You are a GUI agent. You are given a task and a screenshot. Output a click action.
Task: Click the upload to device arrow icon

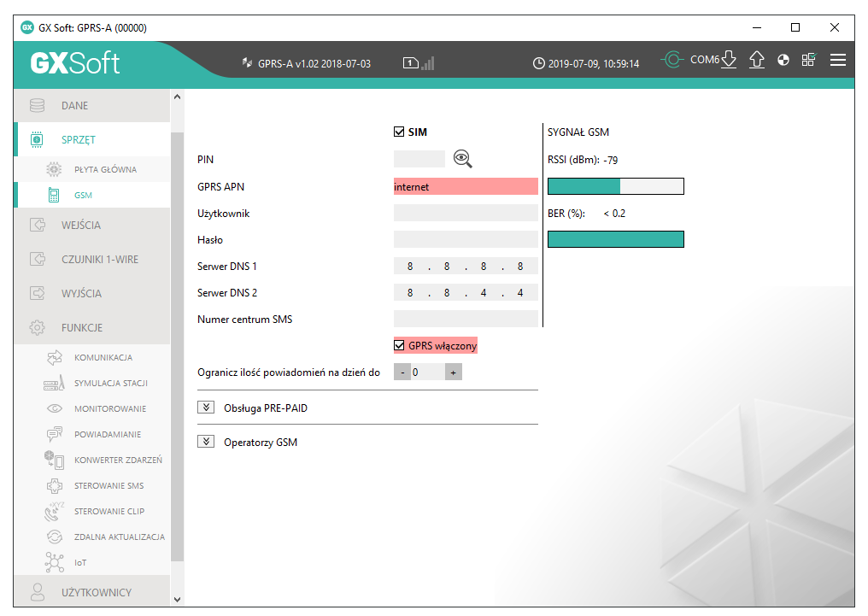(756, 61)
